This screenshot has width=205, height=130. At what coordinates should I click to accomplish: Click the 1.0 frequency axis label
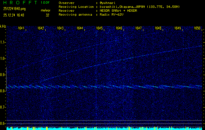[x=3, y=58]
